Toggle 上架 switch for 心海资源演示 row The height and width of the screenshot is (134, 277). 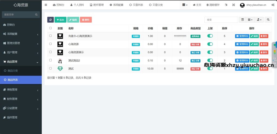tap(210, 52)
